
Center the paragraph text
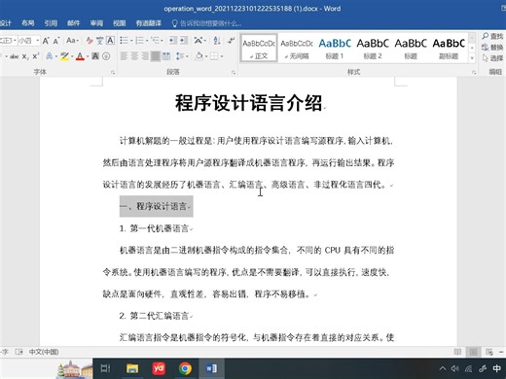(134, 56)
